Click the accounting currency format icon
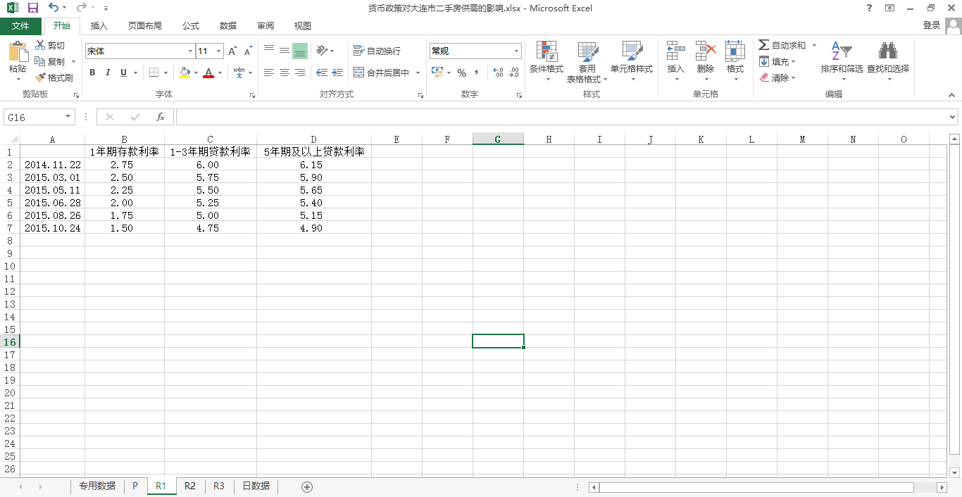962x497 pixels. click(x=437, y=73)
